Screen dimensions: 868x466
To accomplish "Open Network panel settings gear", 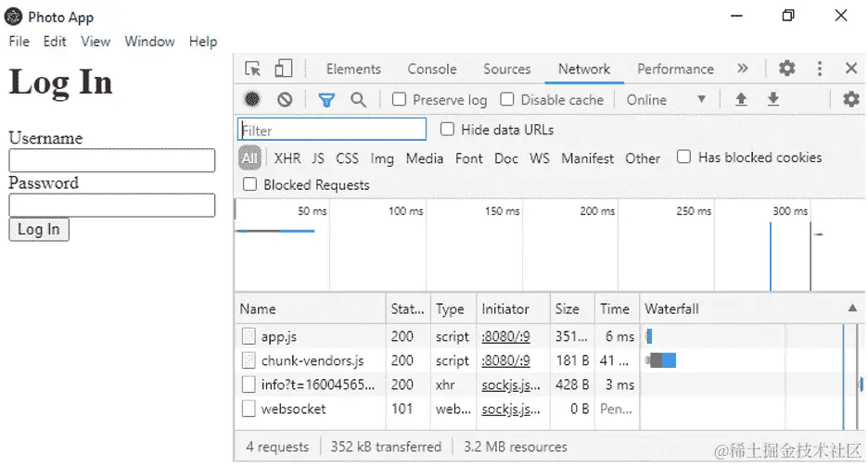I will pos(850,99).
